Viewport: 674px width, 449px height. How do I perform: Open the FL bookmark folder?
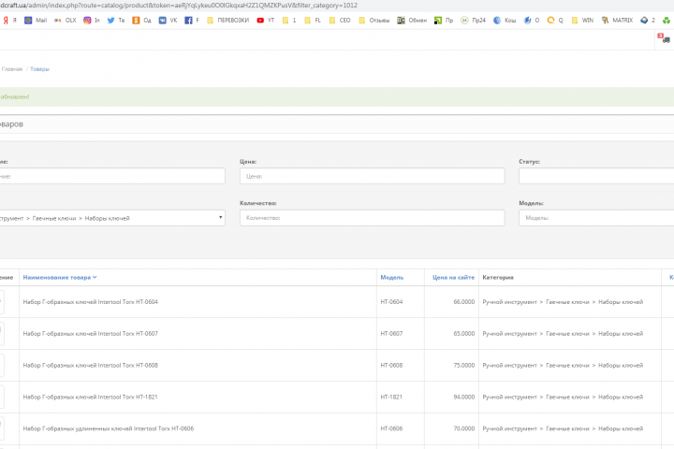click(x=313, y=21)
